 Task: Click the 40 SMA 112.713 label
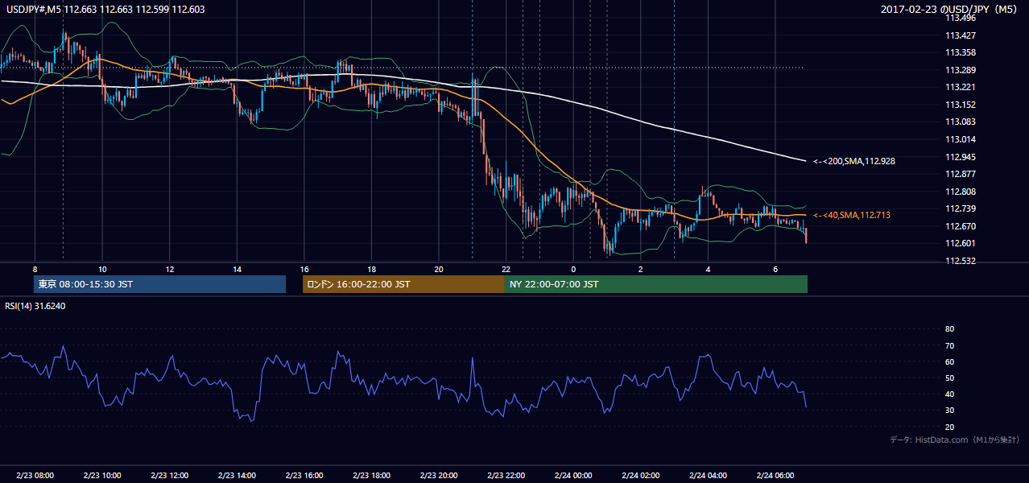(851, 215)
